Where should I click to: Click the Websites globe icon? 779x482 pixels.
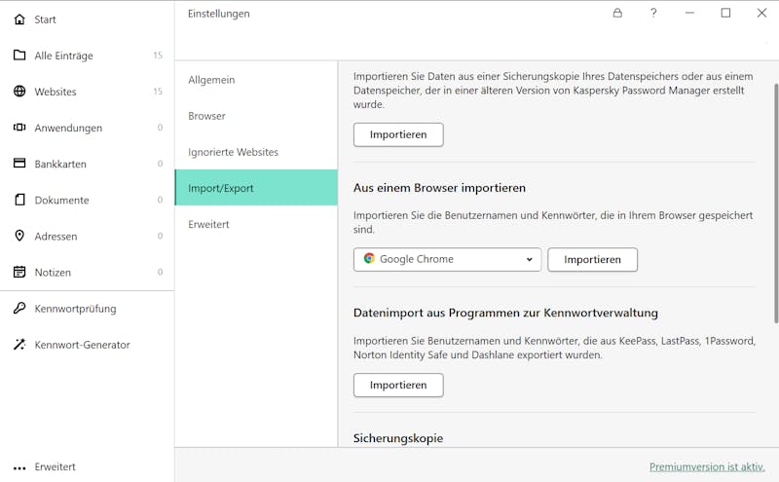pos(19,92)
